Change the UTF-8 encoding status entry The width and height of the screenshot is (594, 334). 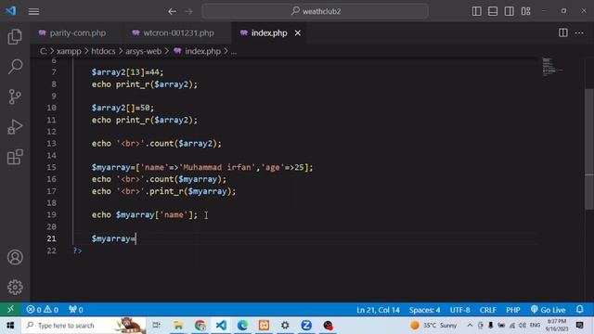click(x=459, y=309)
